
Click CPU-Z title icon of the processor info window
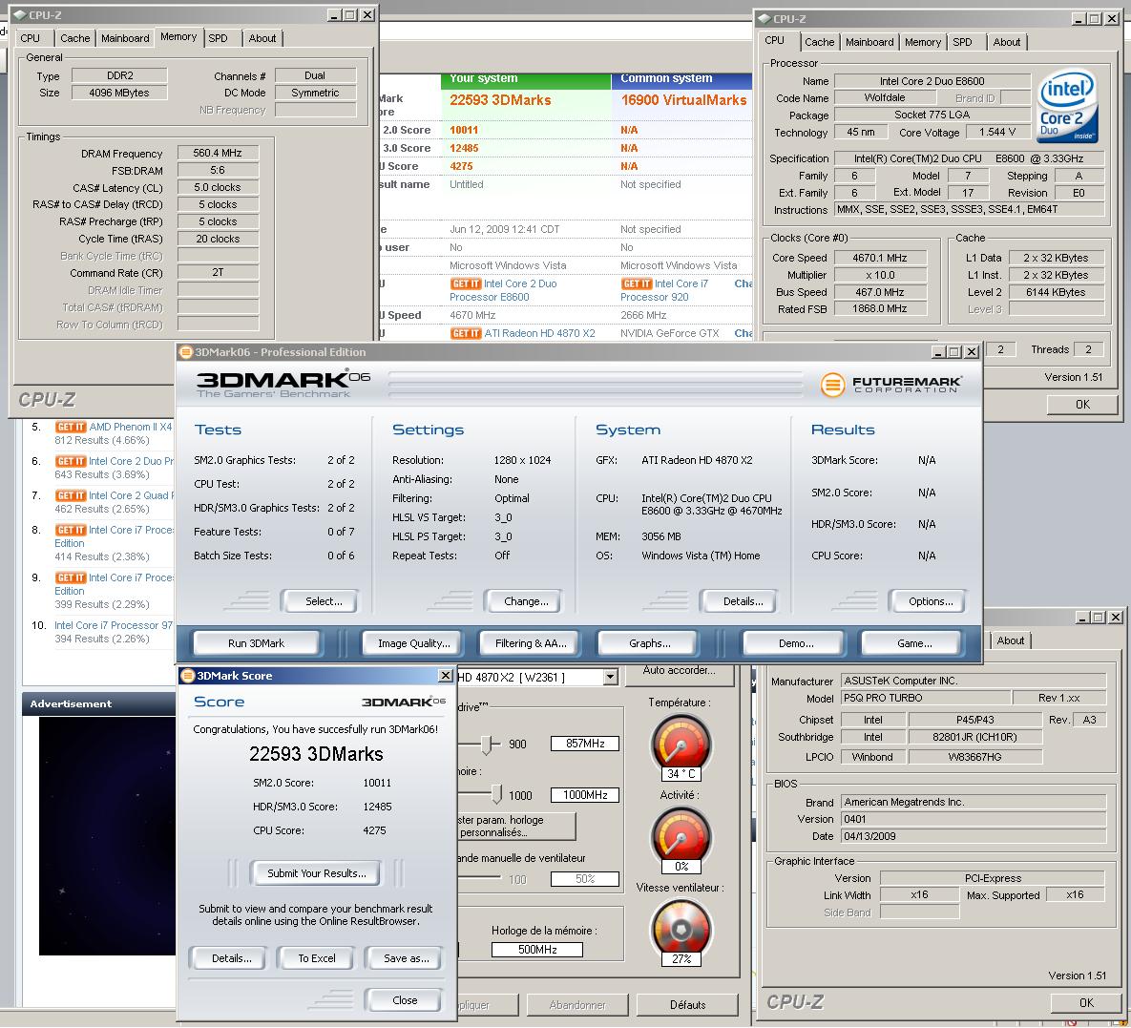tap(764, 19)
